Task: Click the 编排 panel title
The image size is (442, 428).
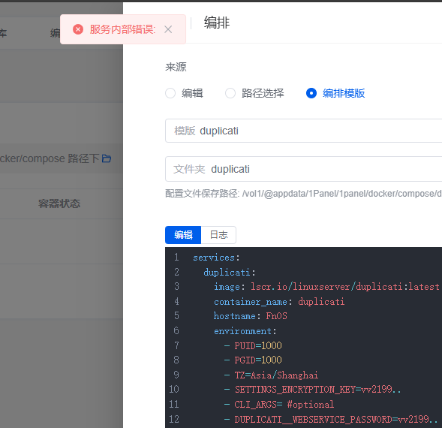Action: tap(217, 23)
